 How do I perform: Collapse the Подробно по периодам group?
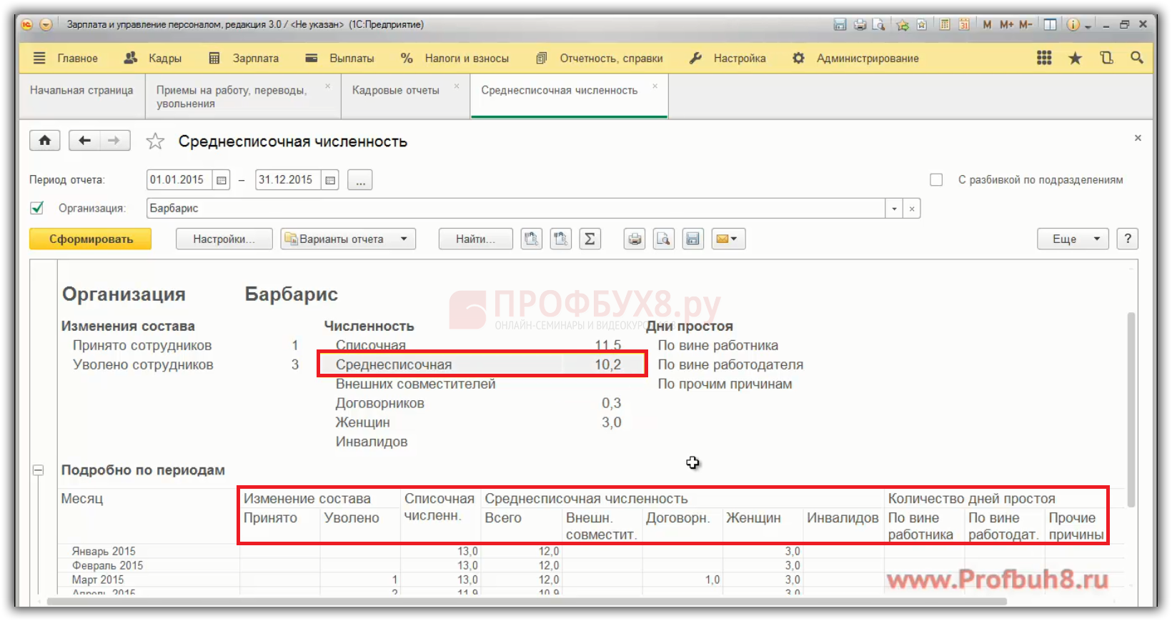coord(39,470)
